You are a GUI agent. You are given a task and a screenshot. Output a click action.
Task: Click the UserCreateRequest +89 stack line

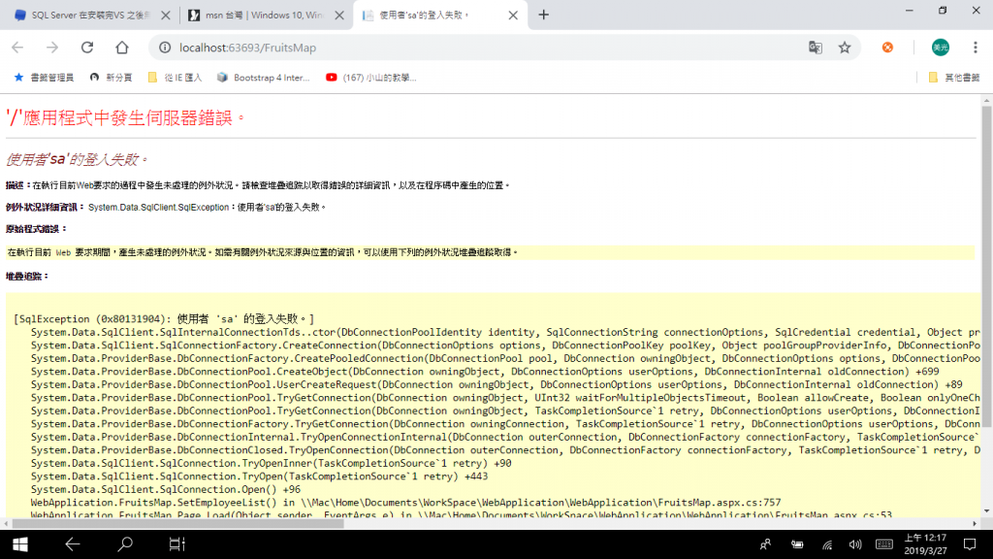pos(496,384)
